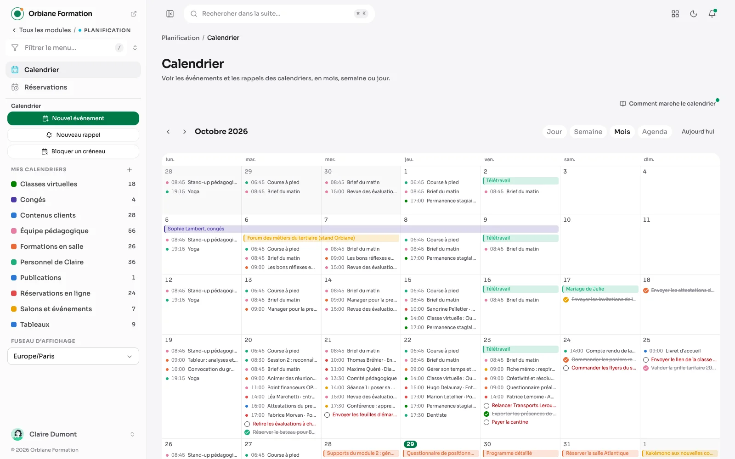
Task: Click the Nouveau rappel button
Action: (73, 135)
